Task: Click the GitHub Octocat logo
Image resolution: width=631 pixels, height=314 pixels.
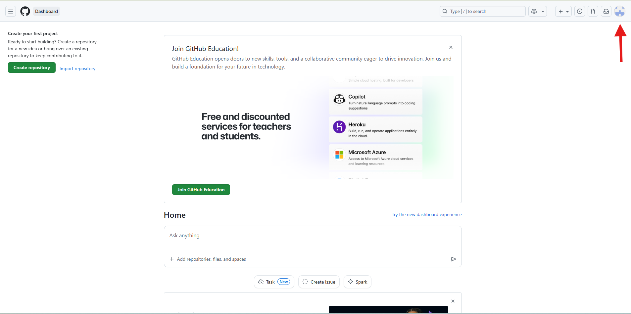Action: coord(25,11)
